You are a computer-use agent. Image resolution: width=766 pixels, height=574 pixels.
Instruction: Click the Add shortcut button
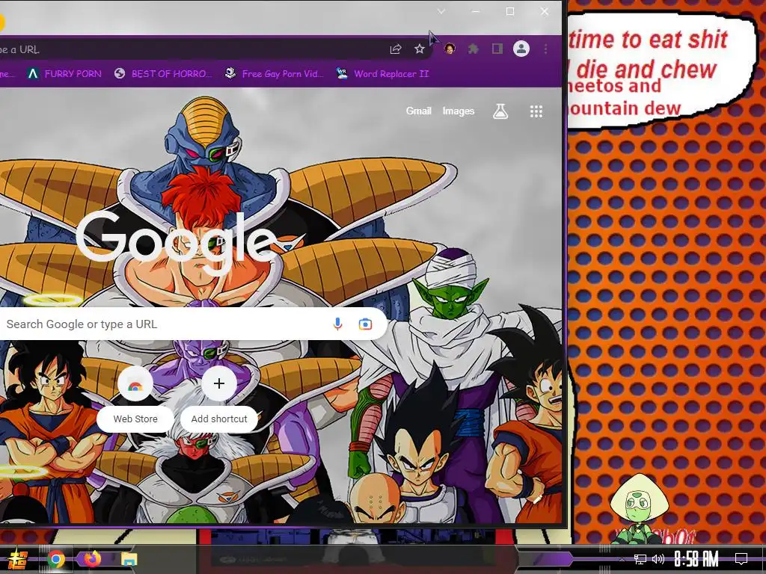click(219, 398)
